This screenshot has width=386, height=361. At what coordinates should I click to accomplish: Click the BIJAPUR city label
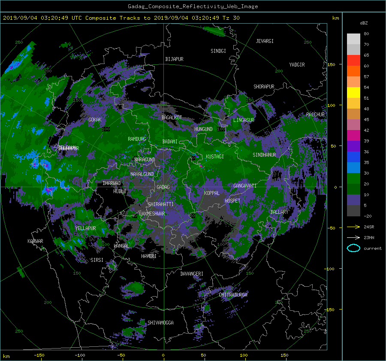pos(174,59)
